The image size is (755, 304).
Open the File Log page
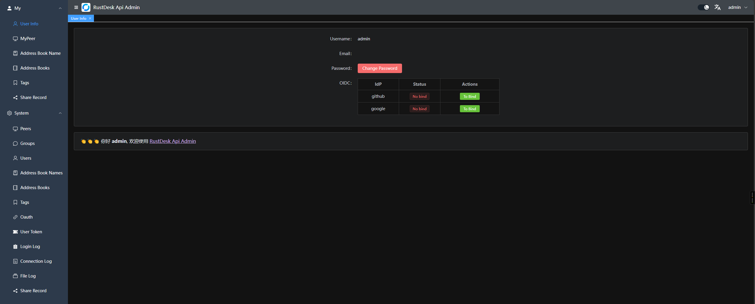tap(28, 276)
